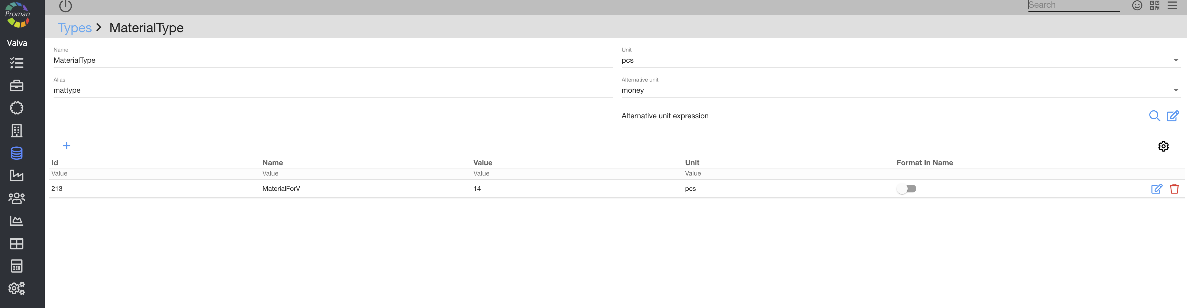This screenshot has width=1187, height=308.
Task: Open the task checklist sidebar icon
Action: [x=17, y=62]
